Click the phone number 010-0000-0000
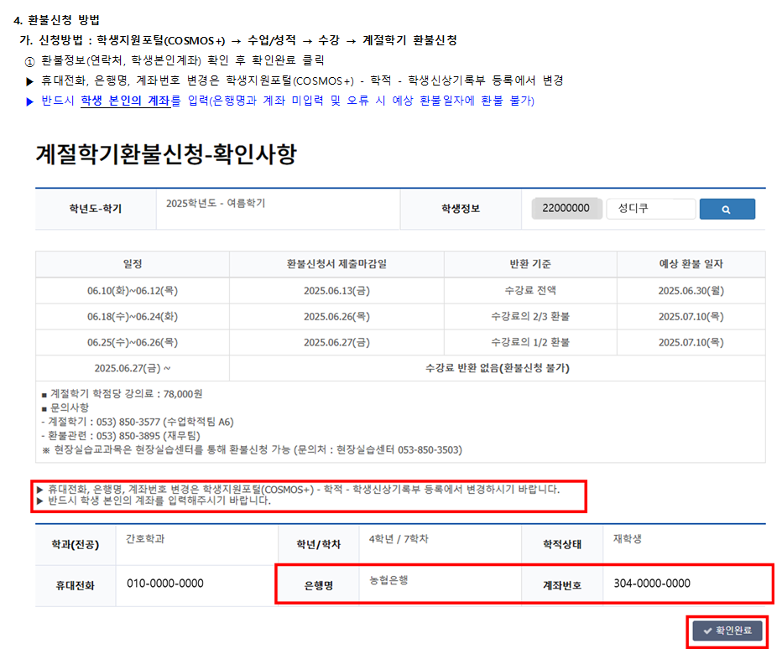Viewport: 782px width, 659px height. [165, 584]
